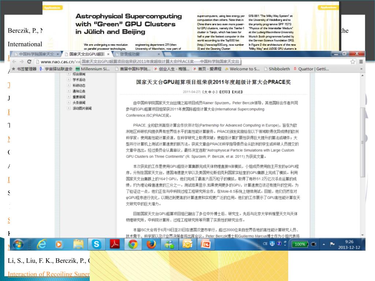375x281 pixels.
Task: Open the 学术活动 sidebar category
Action: pyautogui.click(x=79, y=79)
